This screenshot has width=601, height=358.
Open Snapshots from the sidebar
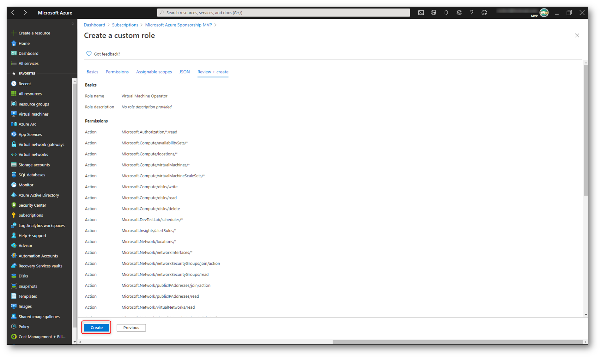point(28,286)
